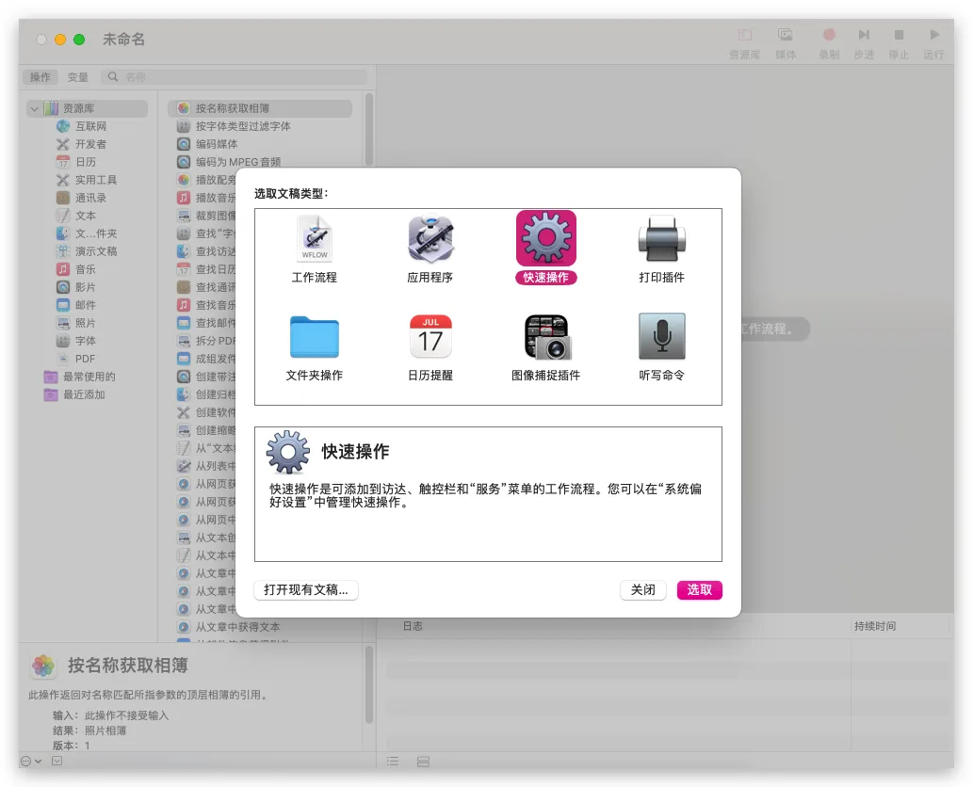Select 最常使用的 smart folder
This screenshot has width=973, height=787.
click(89, 377)
